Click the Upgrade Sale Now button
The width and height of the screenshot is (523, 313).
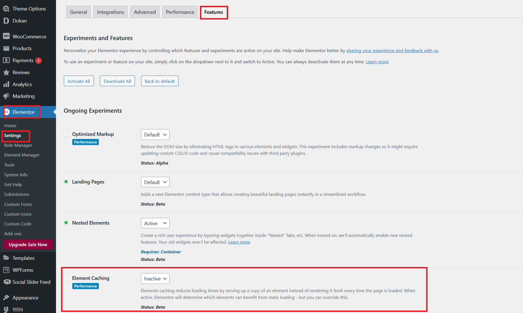pos(28,245)
